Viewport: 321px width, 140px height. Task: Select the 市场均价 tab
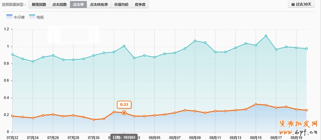point(121,4)
